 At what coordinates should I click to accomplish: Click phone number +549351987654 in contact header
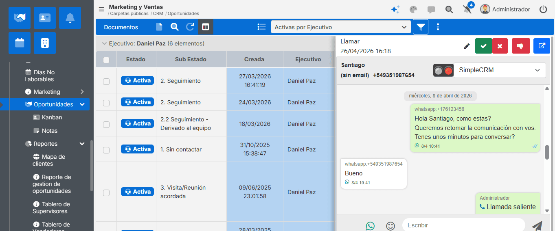394,75
